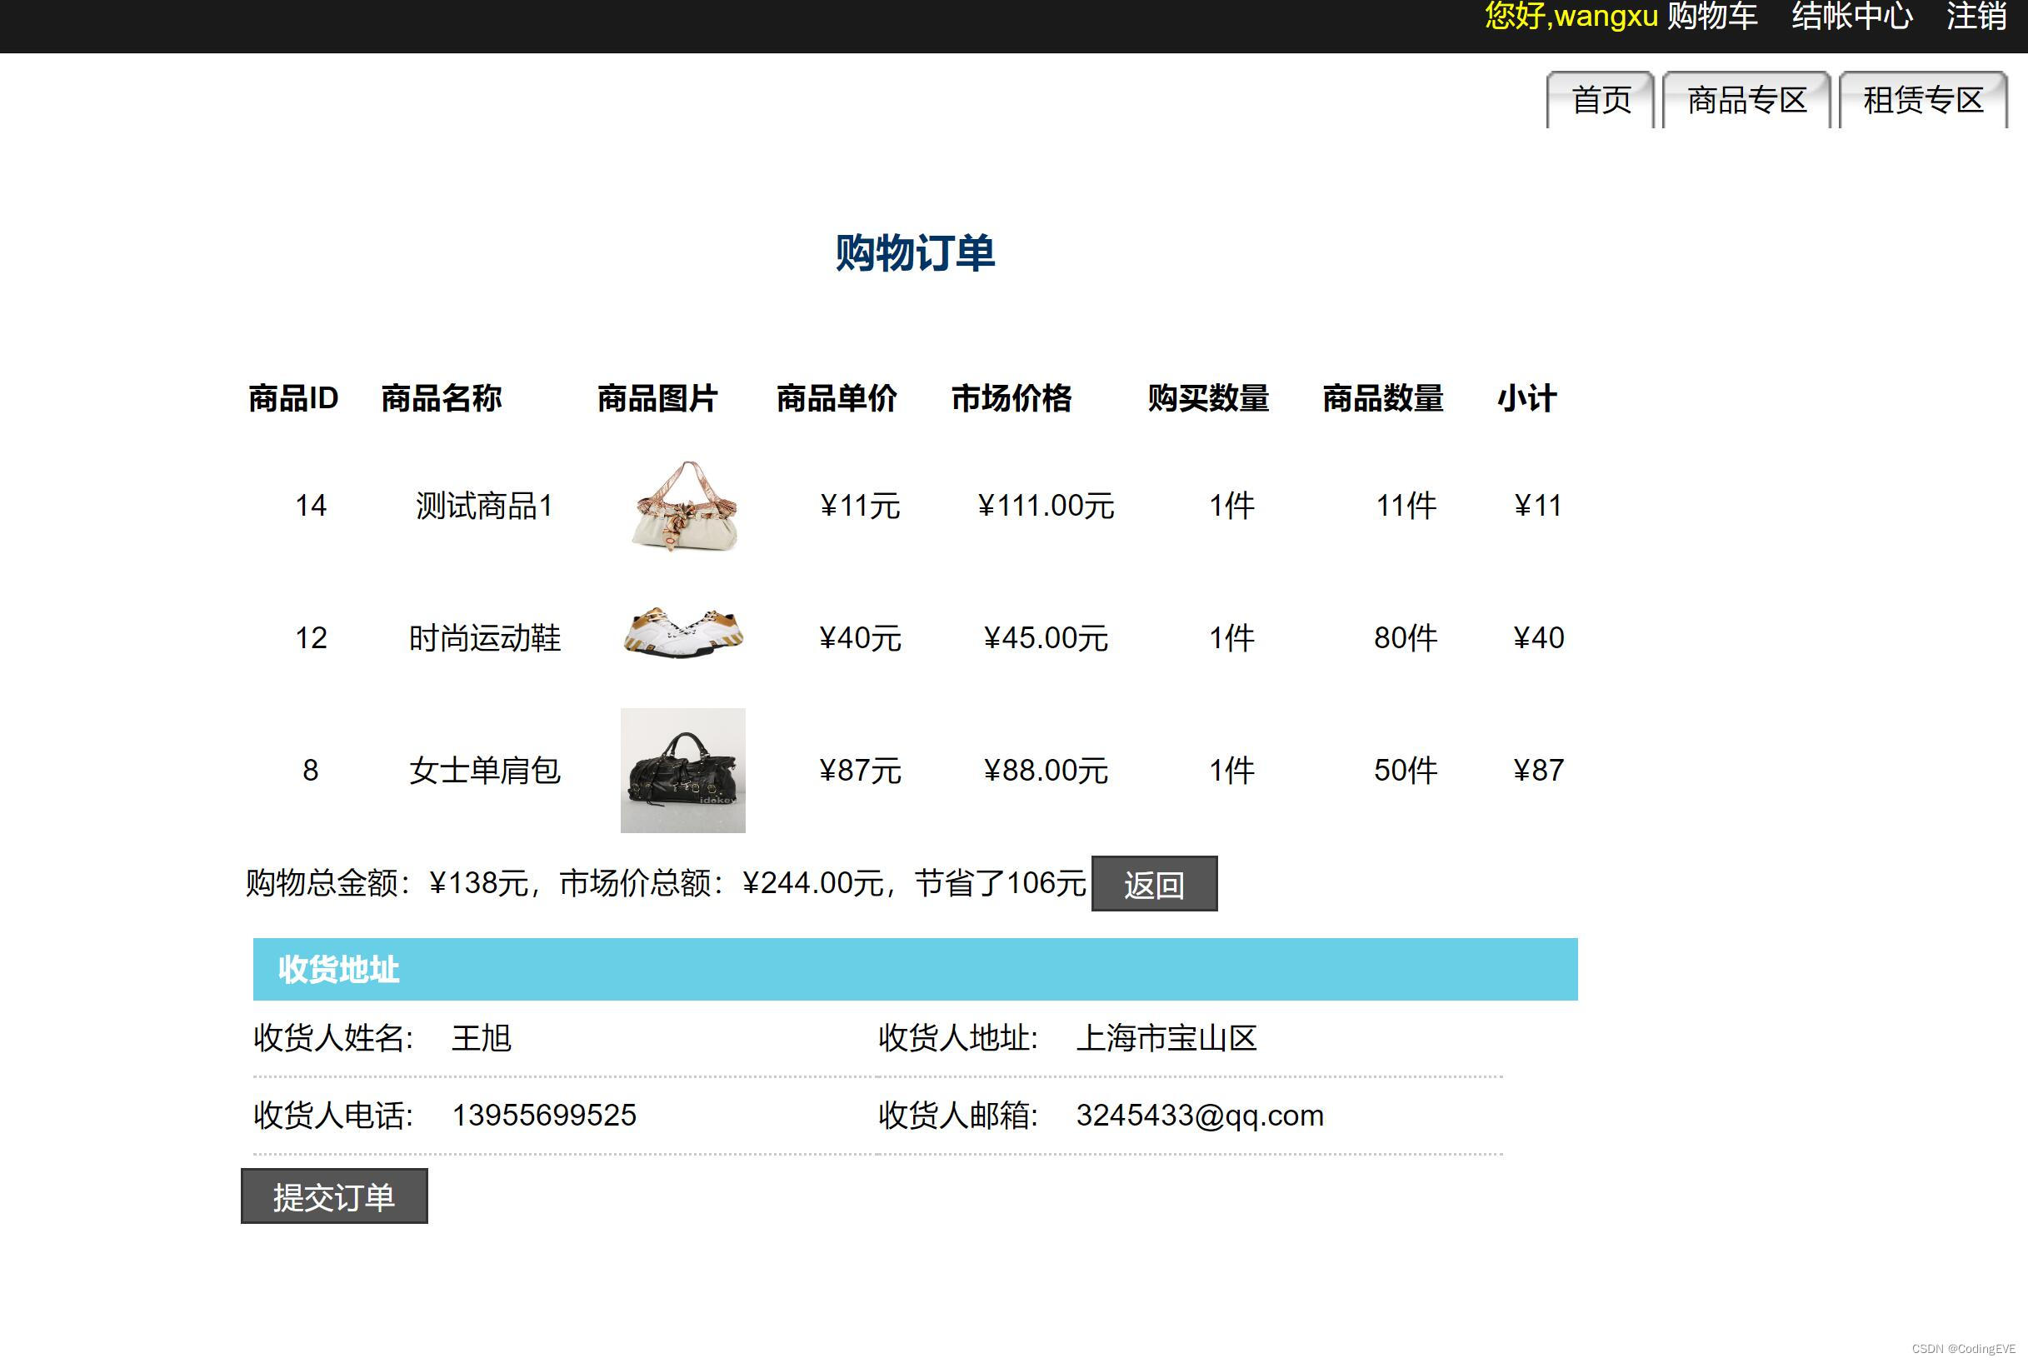
Task: Click the greeting 您好,wangxu text
Action: pos(1571,17)
